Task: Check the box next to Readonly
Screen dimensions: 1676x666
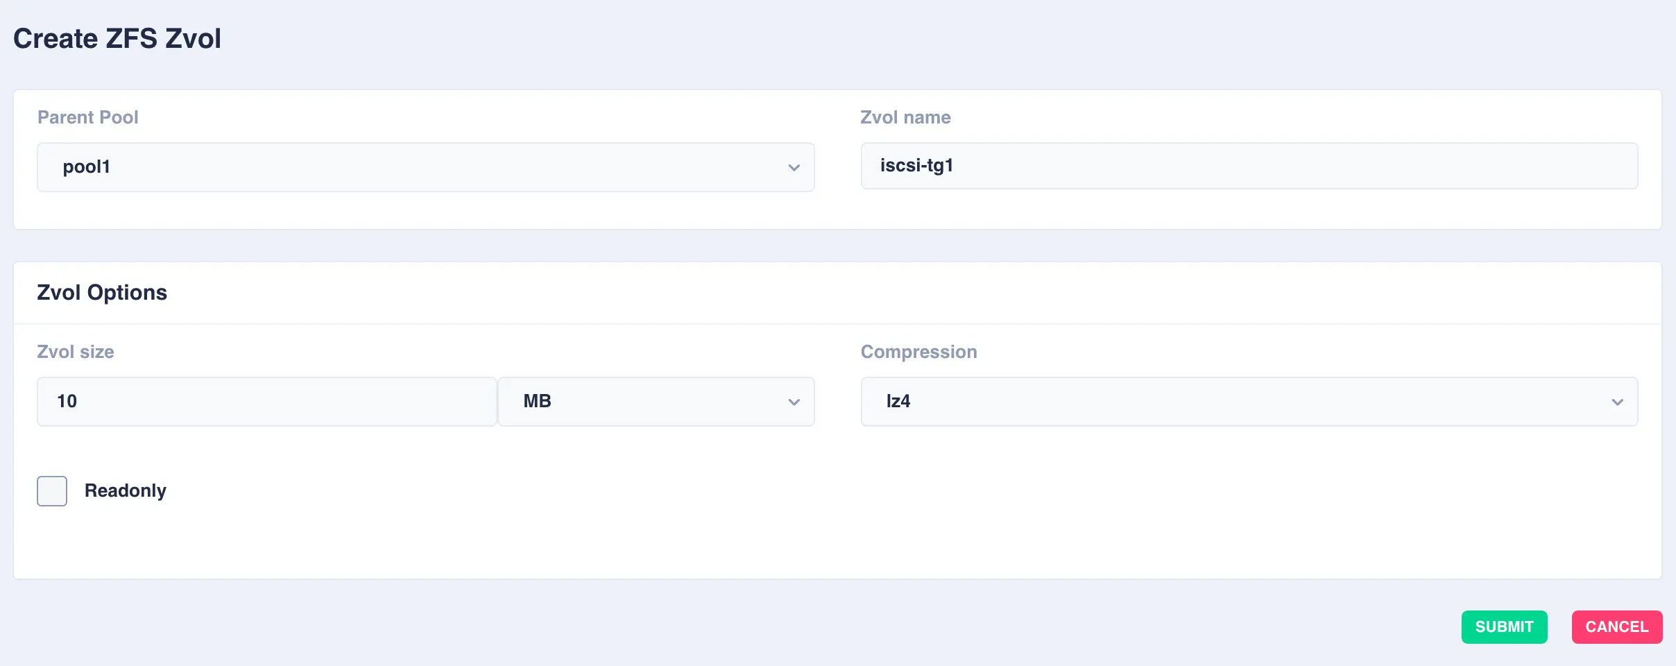Action: tap(51, 490)
